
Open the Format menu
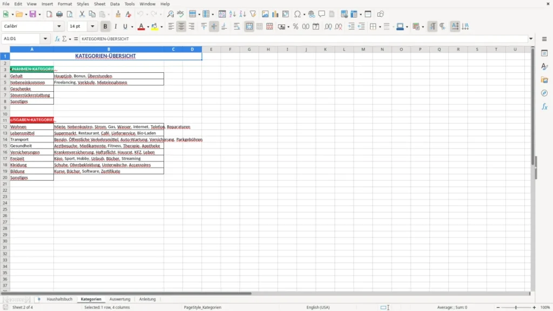(x=65, y=4)
